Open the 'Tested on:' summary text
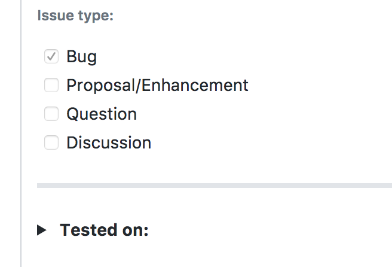 point(104,230)
